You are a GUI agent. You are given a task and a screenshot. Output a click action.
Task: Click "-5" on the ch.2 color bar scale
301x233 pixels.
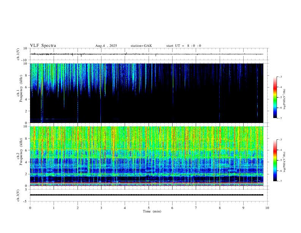point(280,160)
